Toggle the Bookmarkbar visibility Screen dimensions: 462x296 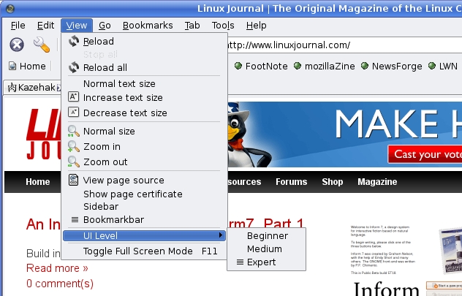click(113, 219)
